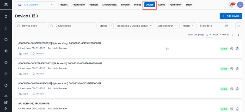Expand Processing & waiting status filter
Screen dimensions: 245x112
tap(134, 26)
